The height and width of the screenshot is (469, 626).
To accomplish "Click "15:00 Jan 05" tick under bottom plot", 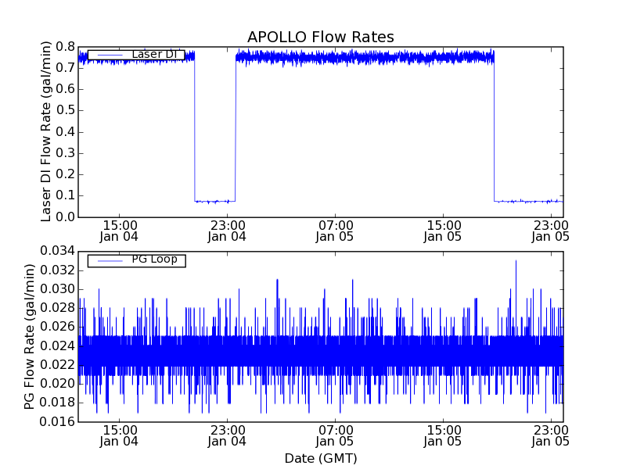I will [443, 435].
